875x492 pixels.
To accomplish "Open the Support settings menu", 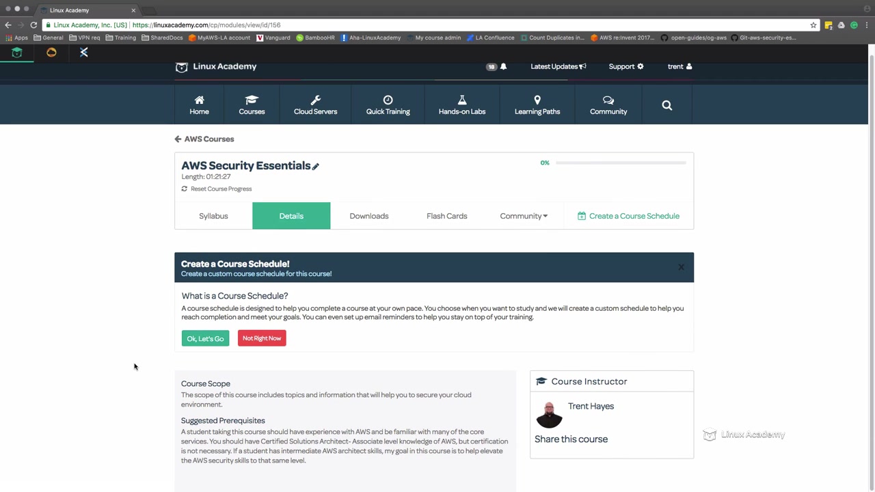I will tap(626, 66).
